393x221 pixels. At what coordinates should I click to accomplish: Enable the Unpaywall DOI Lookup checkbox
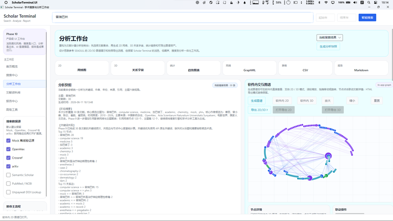(x=8, y=192)
